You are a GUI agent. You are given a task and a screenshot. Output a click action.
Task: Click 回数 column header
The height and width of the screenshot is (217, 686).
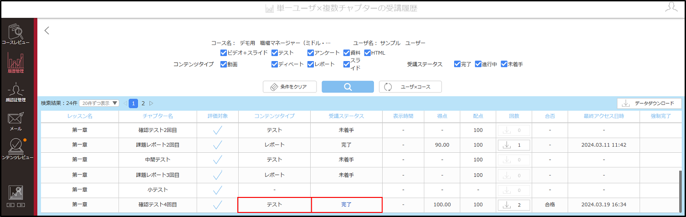tap(514, 116)
